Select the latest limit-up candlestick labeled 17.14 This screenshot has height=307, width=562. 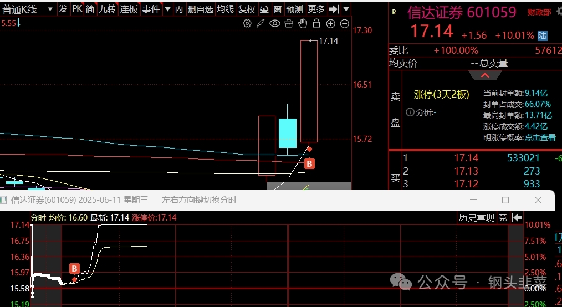(309, 91)
